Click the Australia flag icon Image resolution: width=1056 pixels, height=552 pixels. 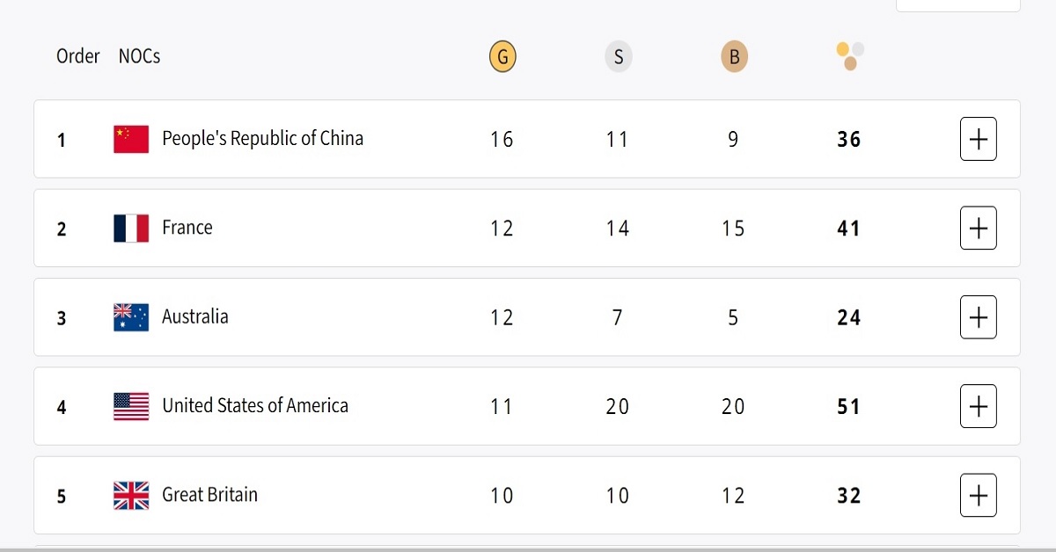coord(131,317)
